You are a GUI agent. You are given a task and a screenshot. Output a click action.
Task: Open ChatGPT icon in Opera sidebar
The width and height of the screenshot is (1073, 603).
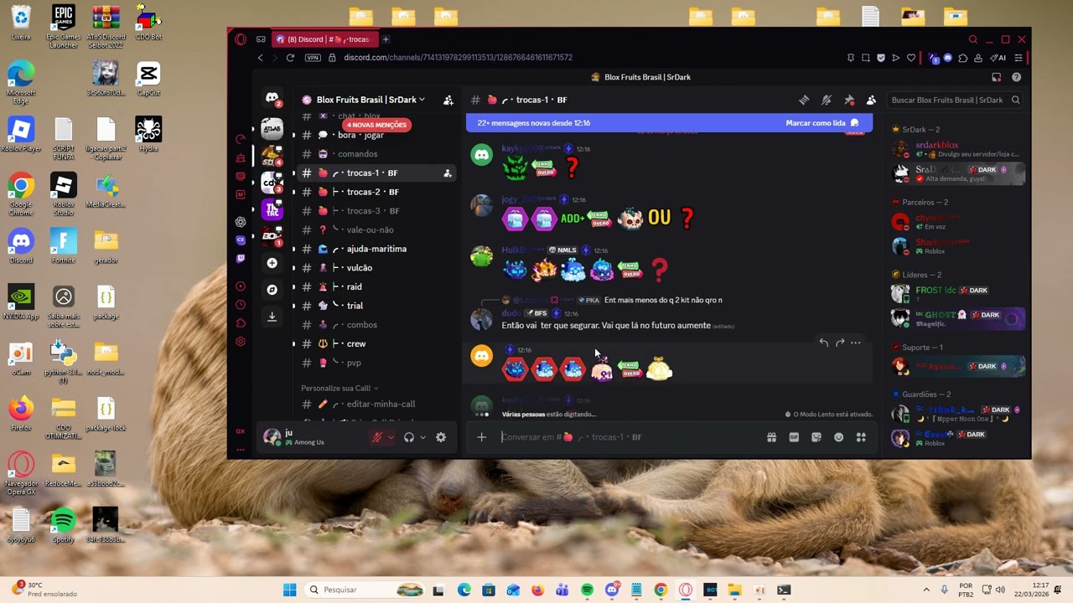coord(241,222)
